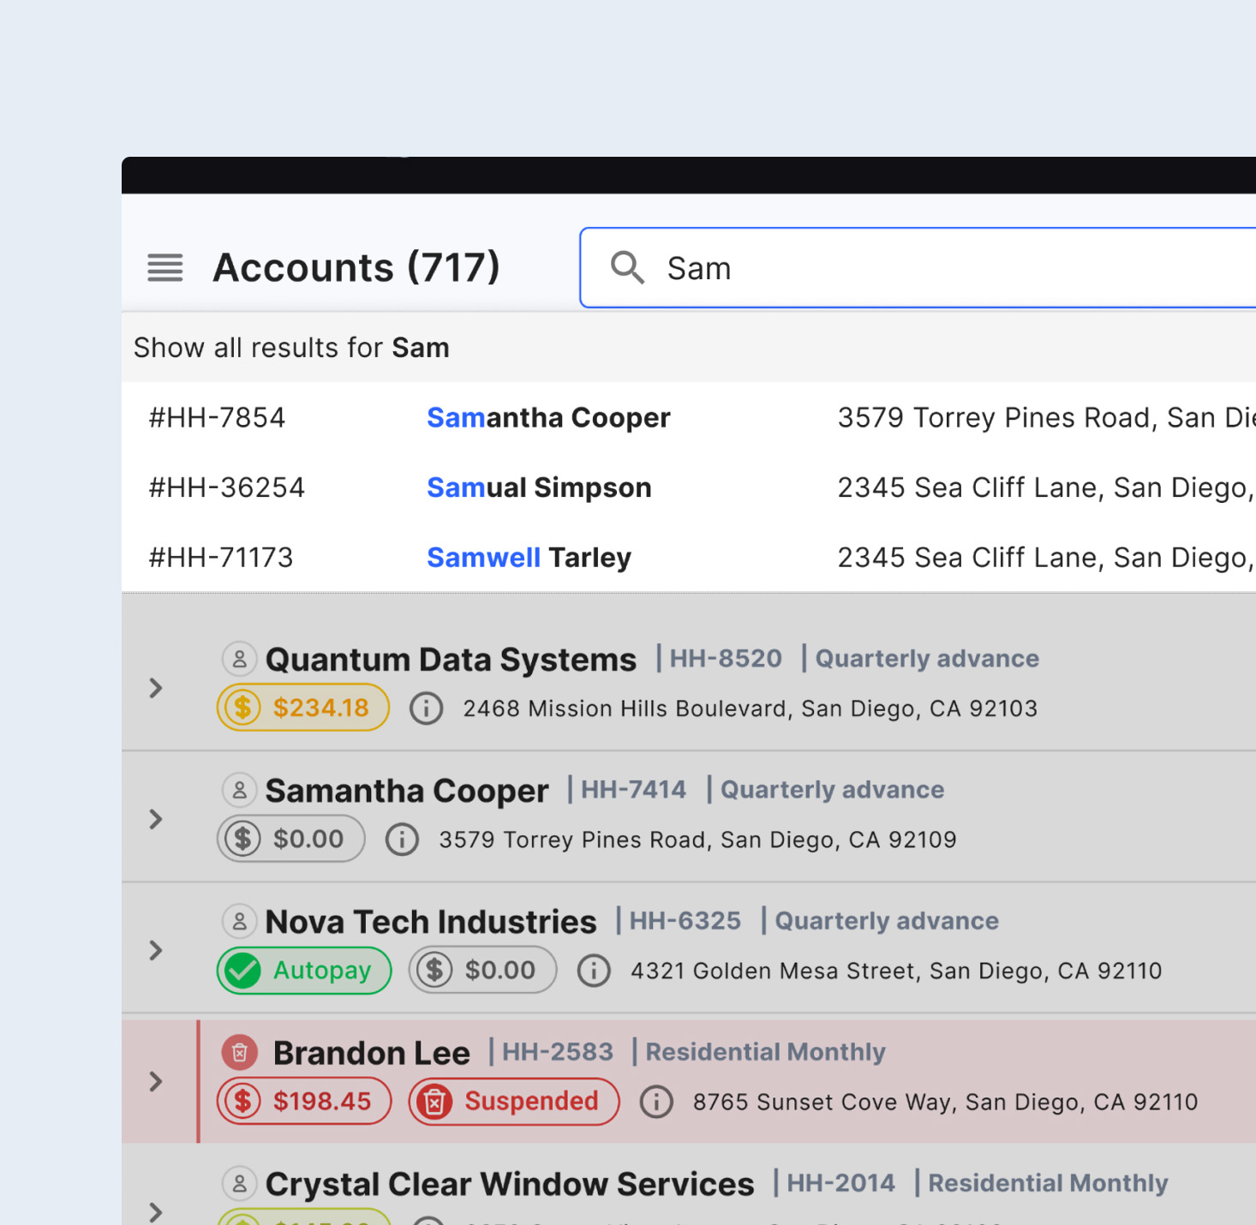Open the hamburger menu beside Accounts
This screenshot has width=1256, height=1225.
click(165, 268)
